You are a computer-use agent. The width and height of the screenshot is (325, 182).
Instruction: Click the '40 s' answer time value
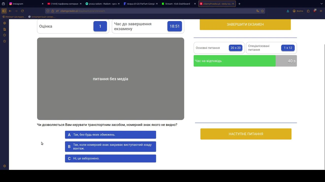292,61
